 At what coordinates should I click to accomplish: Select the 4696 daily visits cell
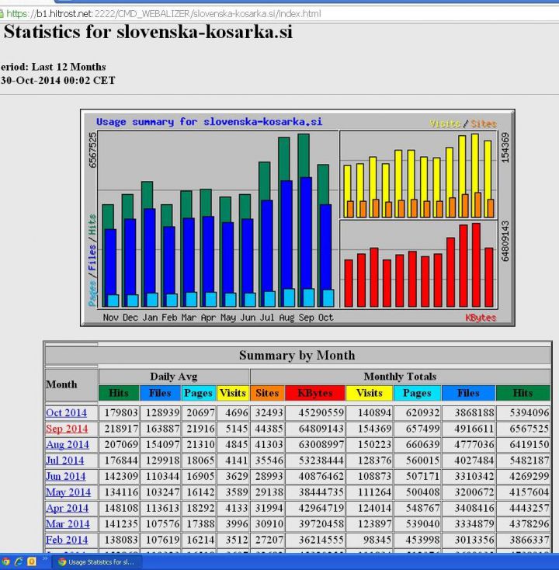pos(234,412)
